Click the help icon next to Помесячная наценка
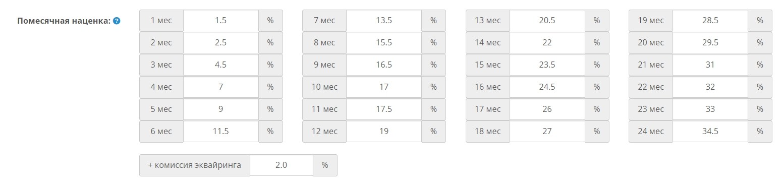Screen dimensions: 782x185 (x=117, y=21)
